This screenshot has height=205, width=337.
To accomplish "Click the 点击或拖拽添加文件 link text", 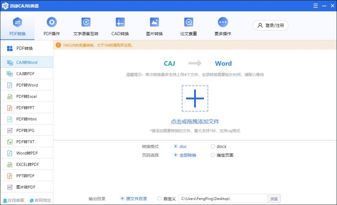I will pos(195,122).
